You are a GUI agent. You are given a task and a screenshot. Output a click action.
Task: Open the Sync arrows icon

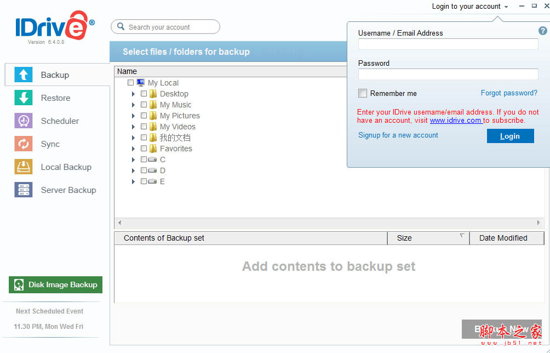click(23, 144)
